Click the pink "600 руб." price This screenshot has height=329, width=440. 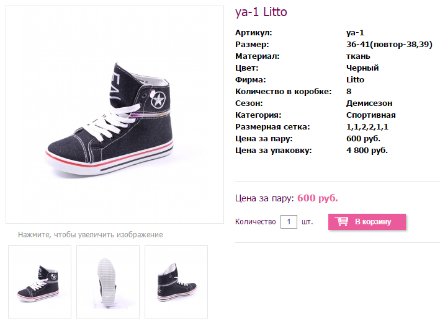tap(318, 198)
